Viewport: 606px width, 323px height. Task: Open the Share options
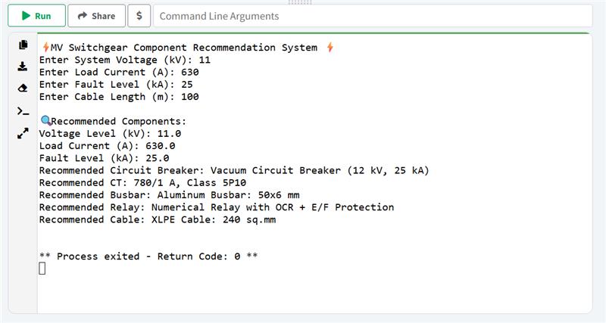(96, 16)
